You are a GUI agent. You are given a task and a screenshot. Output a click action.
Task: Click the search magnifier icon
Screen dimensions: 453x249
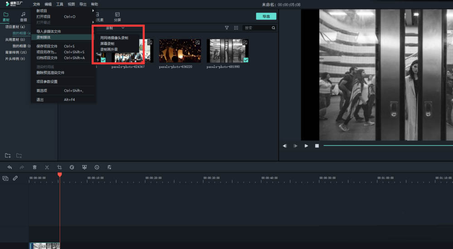coord(273,28)
